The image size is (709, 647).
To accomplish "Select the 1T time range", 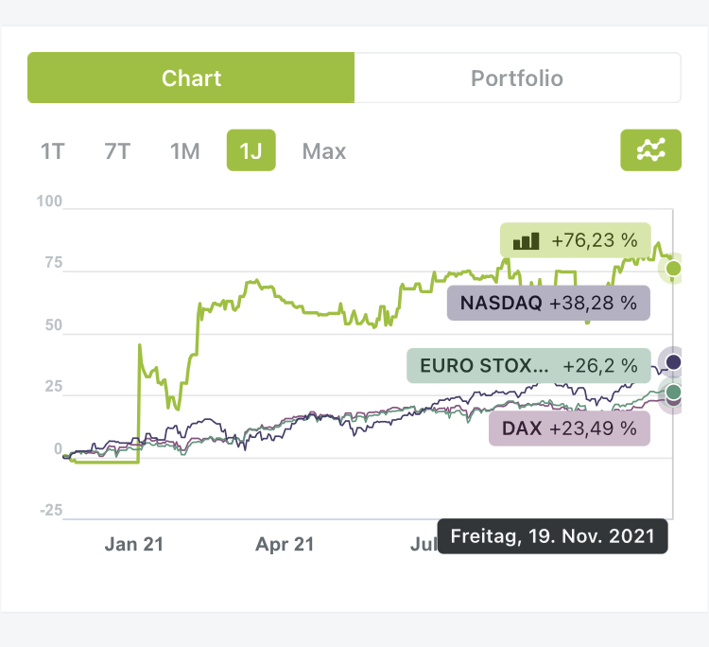I will [x=52, y=151].
